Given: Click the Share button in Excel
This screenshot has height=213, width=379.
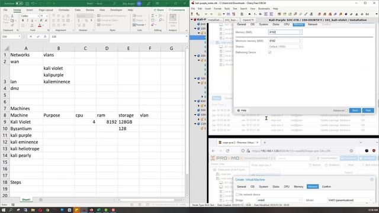Looking at the screenshot, I should point(159,10).
